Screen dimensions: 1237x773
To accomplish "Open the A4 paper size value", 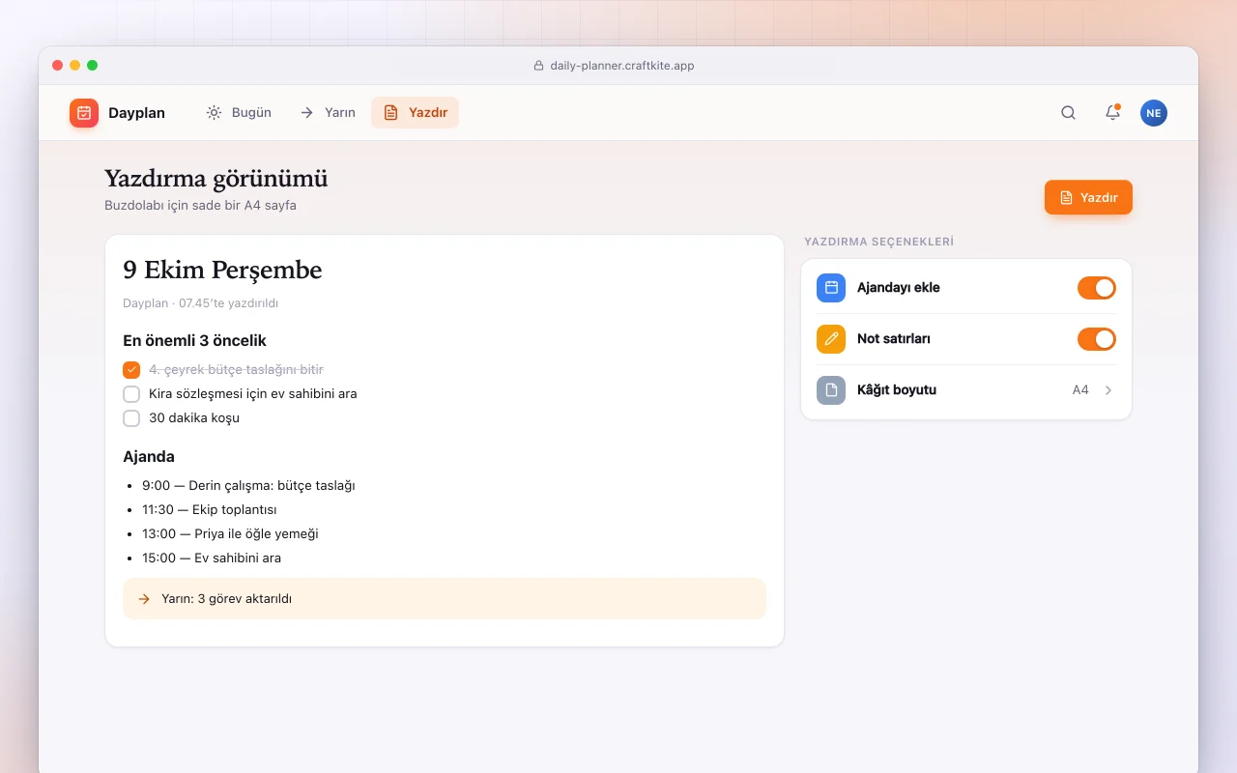I will click(x=1080, y=390).
